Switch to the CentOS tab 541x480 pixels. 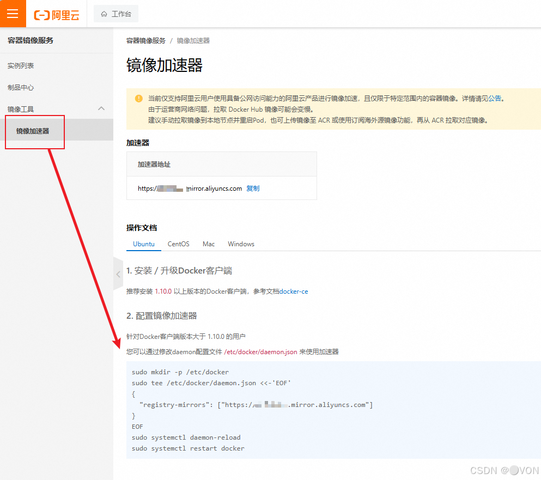[x=178, y=244]
